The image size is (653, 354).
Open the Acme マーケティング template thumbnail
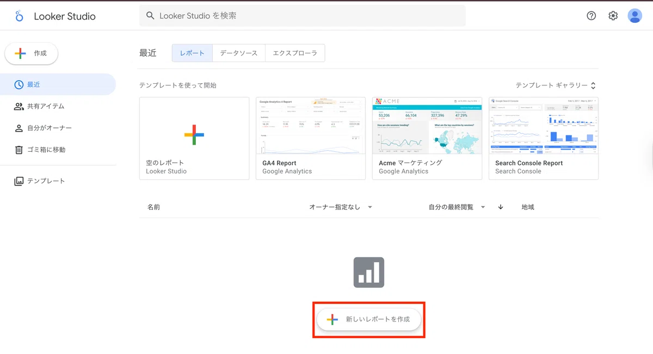click(427, 126)
